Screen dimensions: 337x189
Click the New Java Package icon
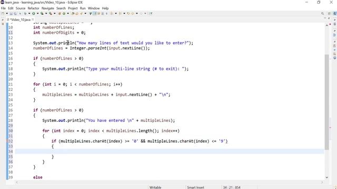60,14
